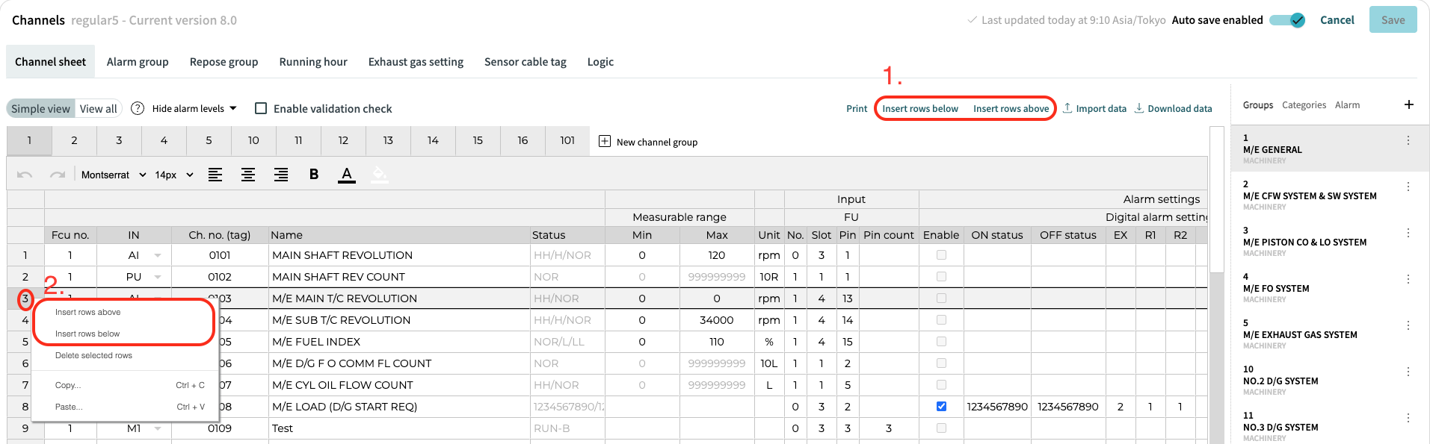1430x444 pixels.
Task: Open the text color tool
Action: [x=347, y=175]
